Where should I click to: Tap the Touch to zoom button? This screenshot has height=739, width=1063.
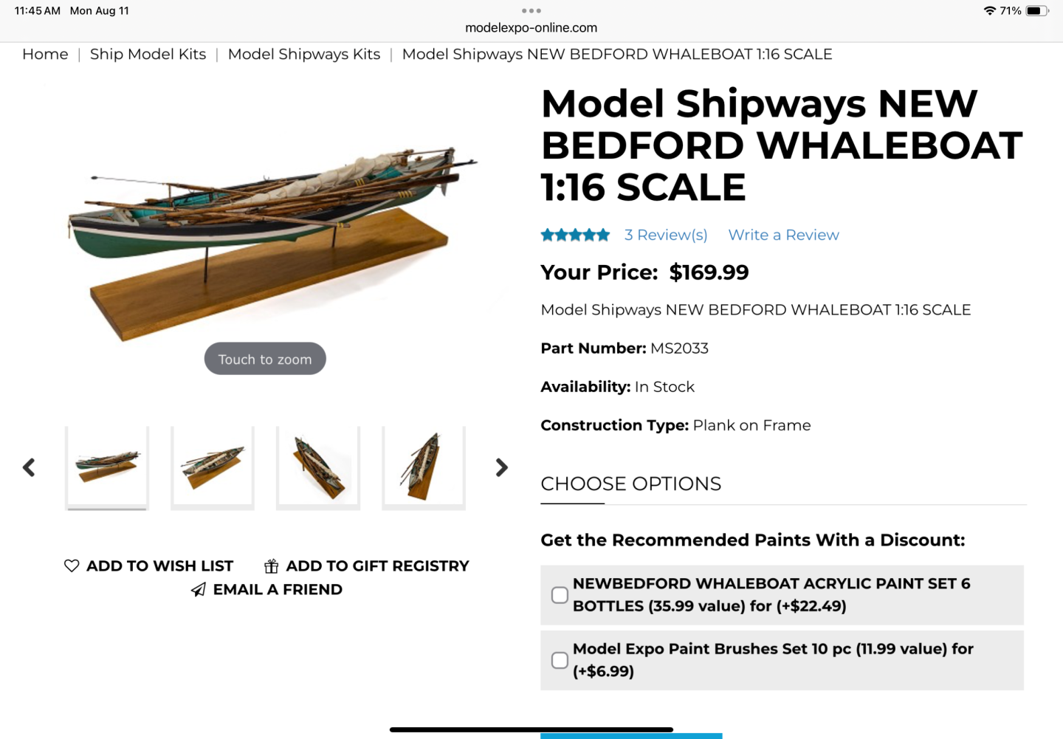[x=265, y=359]
